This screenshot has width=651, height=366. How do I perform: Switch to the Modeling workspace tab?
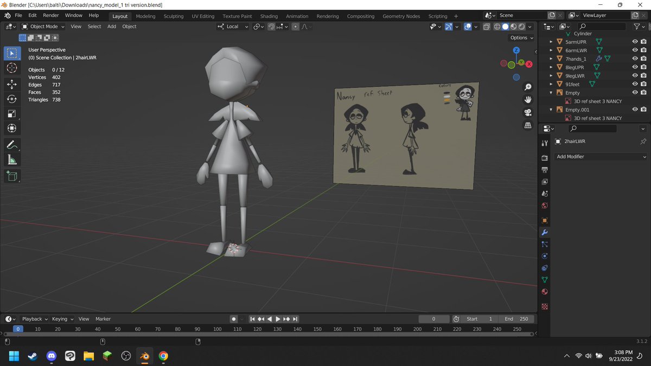point(145,16)
